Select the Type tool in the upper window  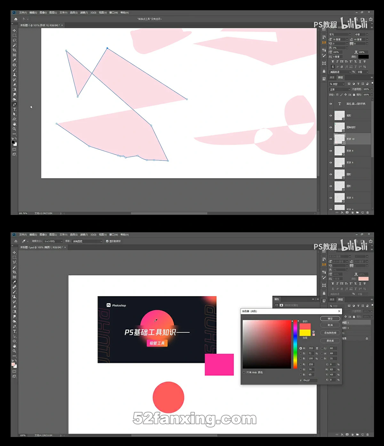pos(14,109)
